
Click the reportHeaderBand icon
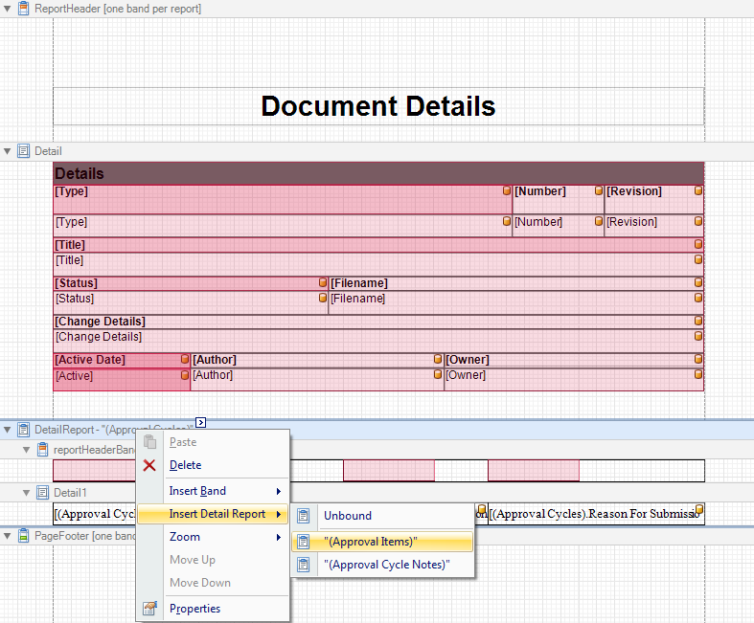(x=43, y=450)
